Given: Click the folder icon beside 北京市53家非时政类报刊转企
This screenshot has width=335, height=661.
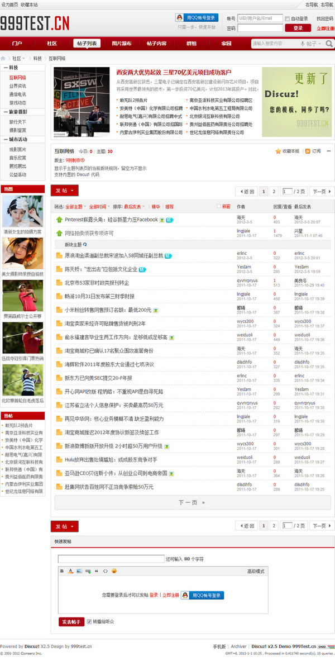Looking at the screenshot, I should (x=59, y=282).
